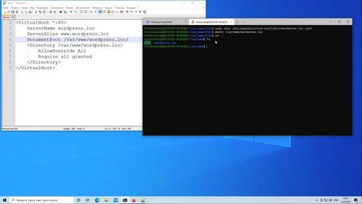Open the Плагины menu in Notepad++
Viewport: 362px width, 204px height.
tap(119, 8)
